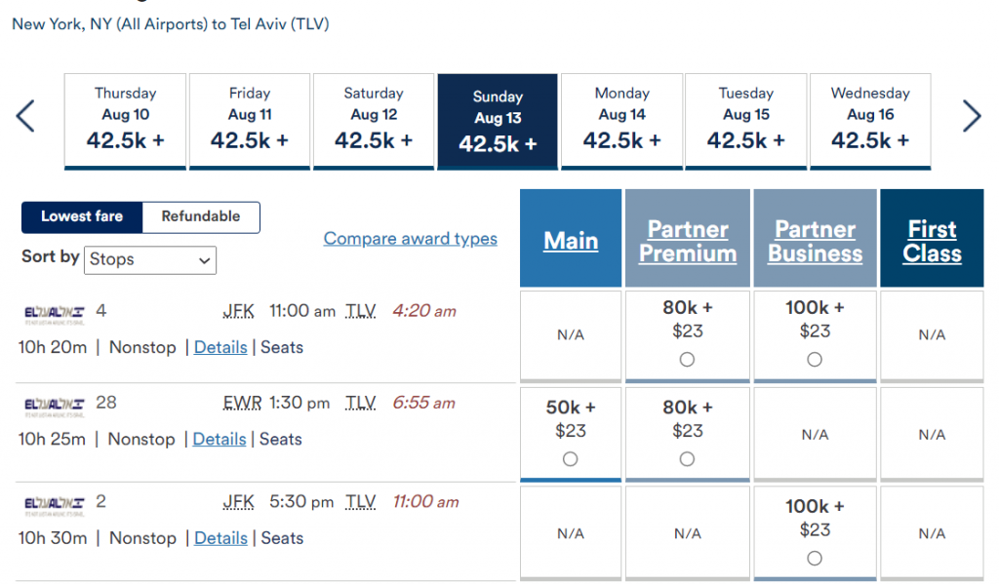This screenshot has height=584, width=999.
Task: Select the 80k Partner Premium fare on flight 4
Action: pyautogui.click(x=687, y=360)
